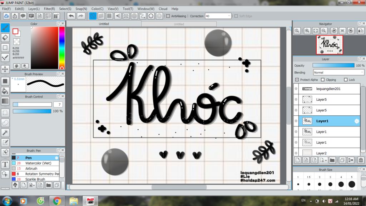The width and height of the screenshot is (366, 206).
Task: Open add-layer dropdown arrow in Layer panel
Action: [326, 161]
